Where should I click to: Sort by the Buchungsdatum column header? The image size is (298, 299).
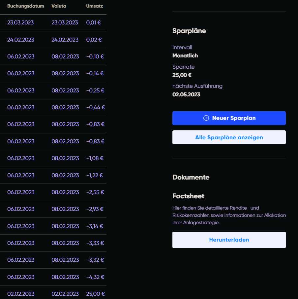[x=25, y=6]
